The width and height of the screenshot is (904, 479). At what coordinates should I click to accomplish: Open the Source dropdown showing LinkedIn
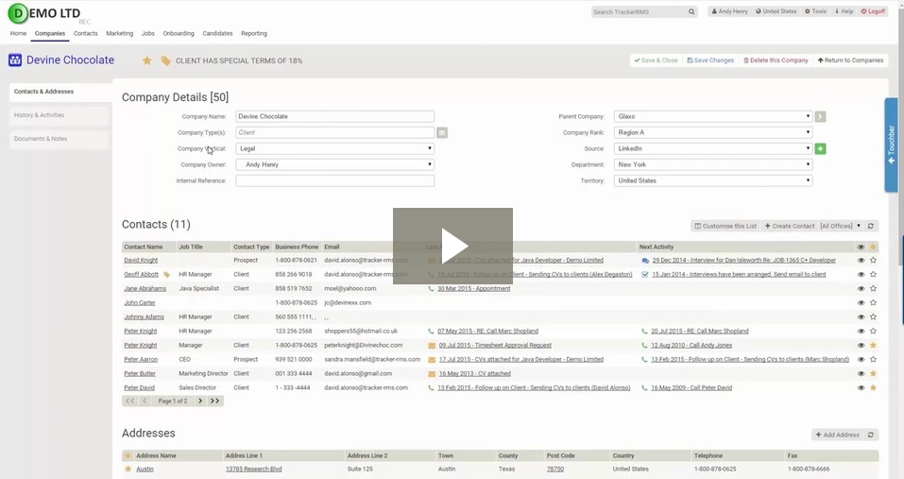[713, 148]
